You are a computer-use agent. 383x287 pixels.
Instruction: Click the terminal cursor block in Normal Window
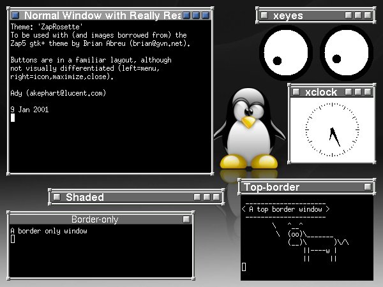13,117
